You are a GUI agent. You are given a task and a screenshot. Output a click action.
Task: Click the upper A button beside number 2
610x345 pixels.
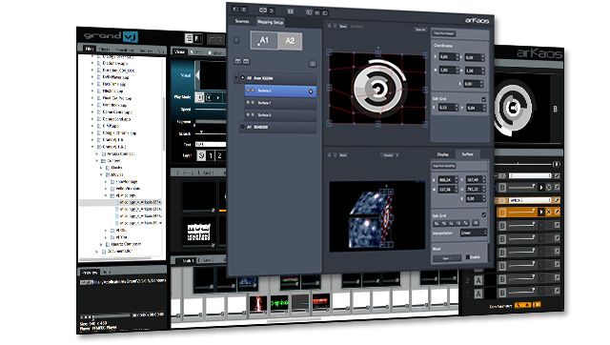(x=478, y=279)
